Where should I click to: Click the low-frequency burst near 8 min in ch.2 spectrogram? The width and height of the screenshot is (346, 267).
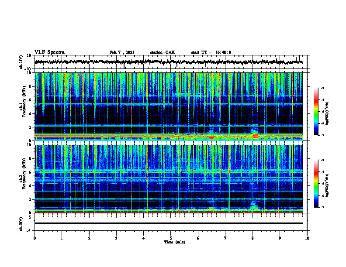(254, 206)
